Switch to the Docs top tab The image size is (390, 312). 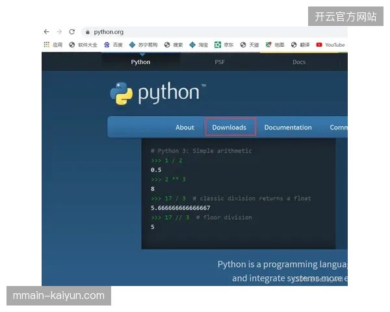[299, 62]
